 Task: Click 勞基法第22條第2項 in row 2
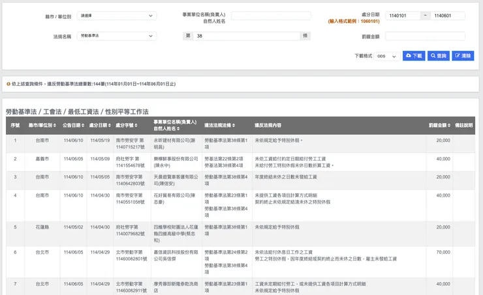224,159
